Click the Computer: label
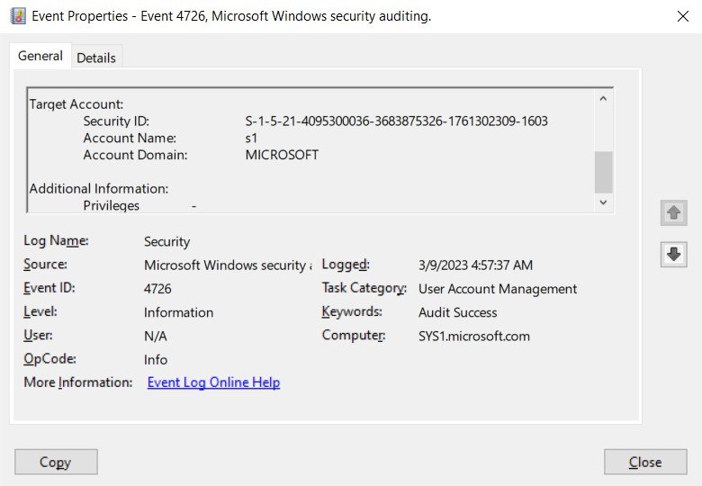Screen dimensions: 702x486 coord(354,335)
